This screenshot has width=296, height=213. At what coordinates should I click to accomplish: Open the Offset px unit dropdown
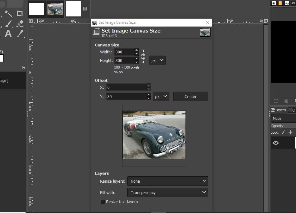pos(161,96)
